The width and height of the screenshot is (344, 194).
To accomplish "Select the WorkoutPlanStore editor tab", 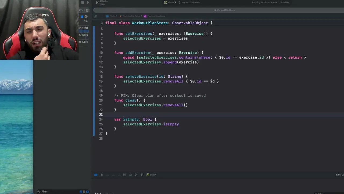I will tap(224, 10).
